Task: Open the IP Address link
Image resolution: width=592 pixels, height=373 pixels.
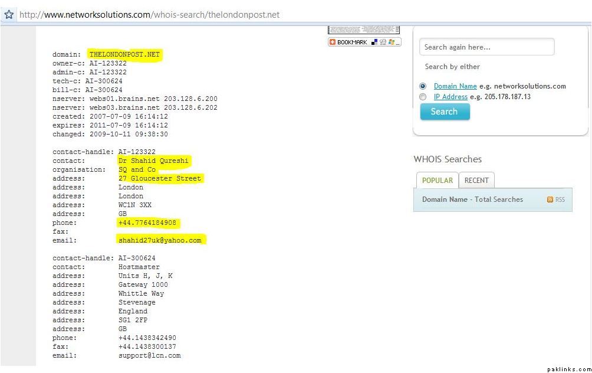Action: click(450, 97)
